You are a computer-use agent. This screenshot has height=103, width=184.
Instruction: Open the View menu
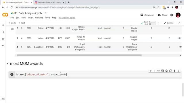24,18
